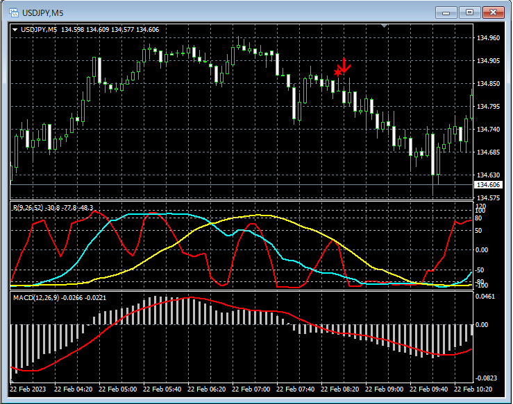The height and width of the screenshot is (404, 513).
Task: Close the USDJPY,M5 chart window
Action: pos(494,12)
